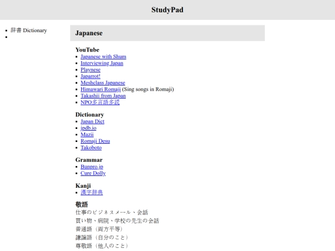Open the Himawari Romaji link
This screenshot has height=251, width=335.
pyautogui.click(x=100, y=89)
